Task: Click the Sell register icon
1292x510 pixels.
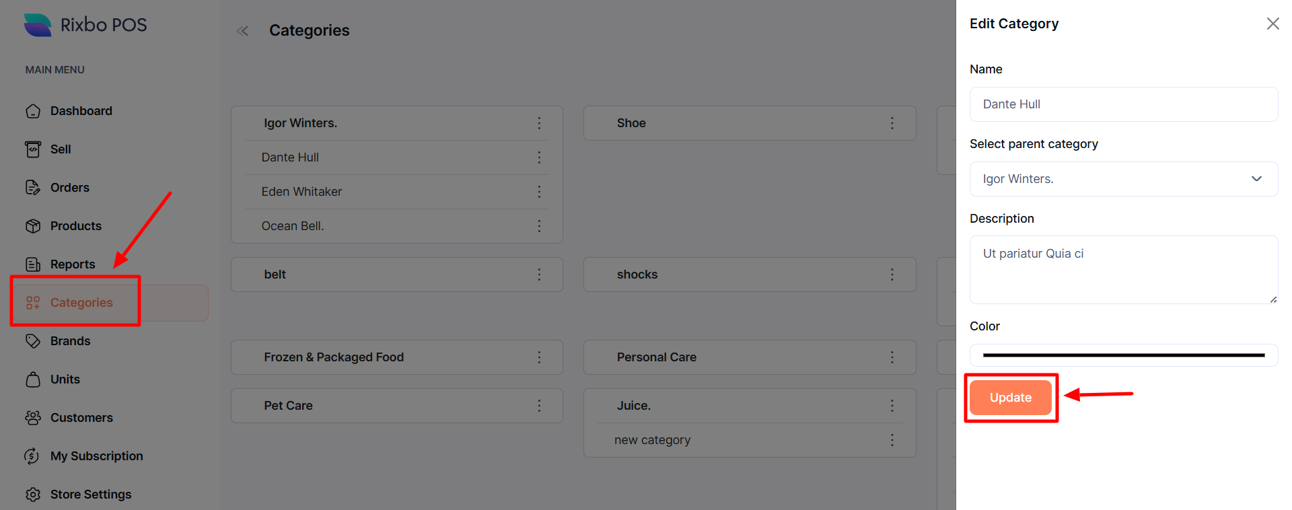Action: coord(33,149)
